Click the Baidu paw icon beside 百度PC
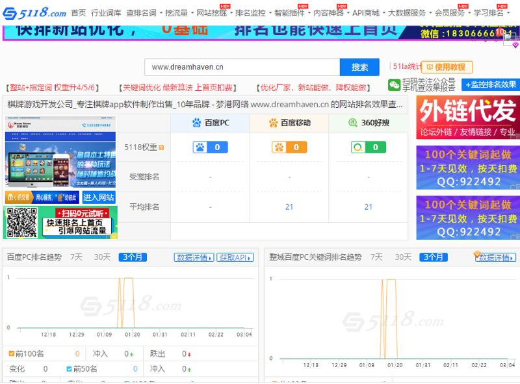This screenshot has height=384, width=520. tap(197, 123)
